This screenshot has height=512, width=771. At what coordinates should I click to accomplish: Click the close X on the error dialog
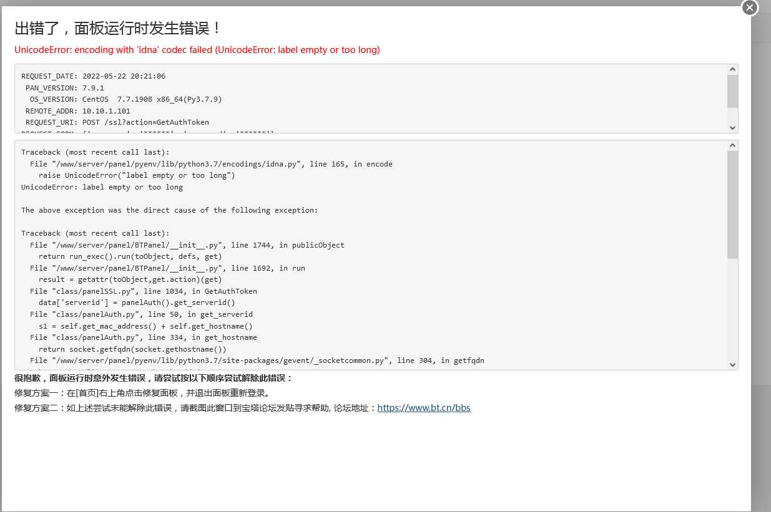point(749,7)
